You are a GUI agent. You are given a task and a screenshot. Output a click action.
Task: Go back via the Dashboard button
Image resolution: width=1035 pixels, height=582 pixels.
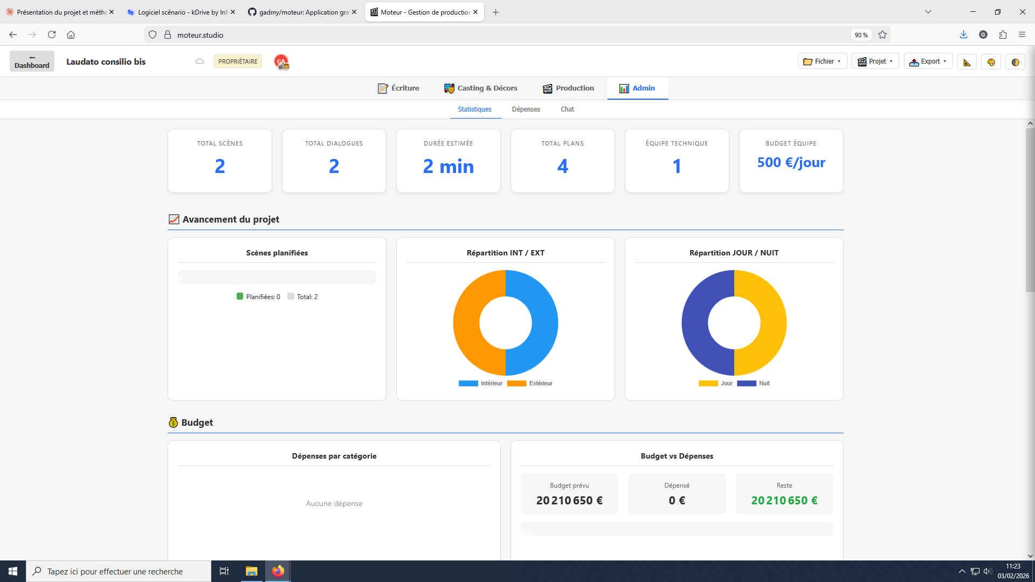[32, 61]
